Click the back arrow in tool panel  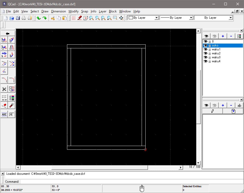click(x=8, y=34)
